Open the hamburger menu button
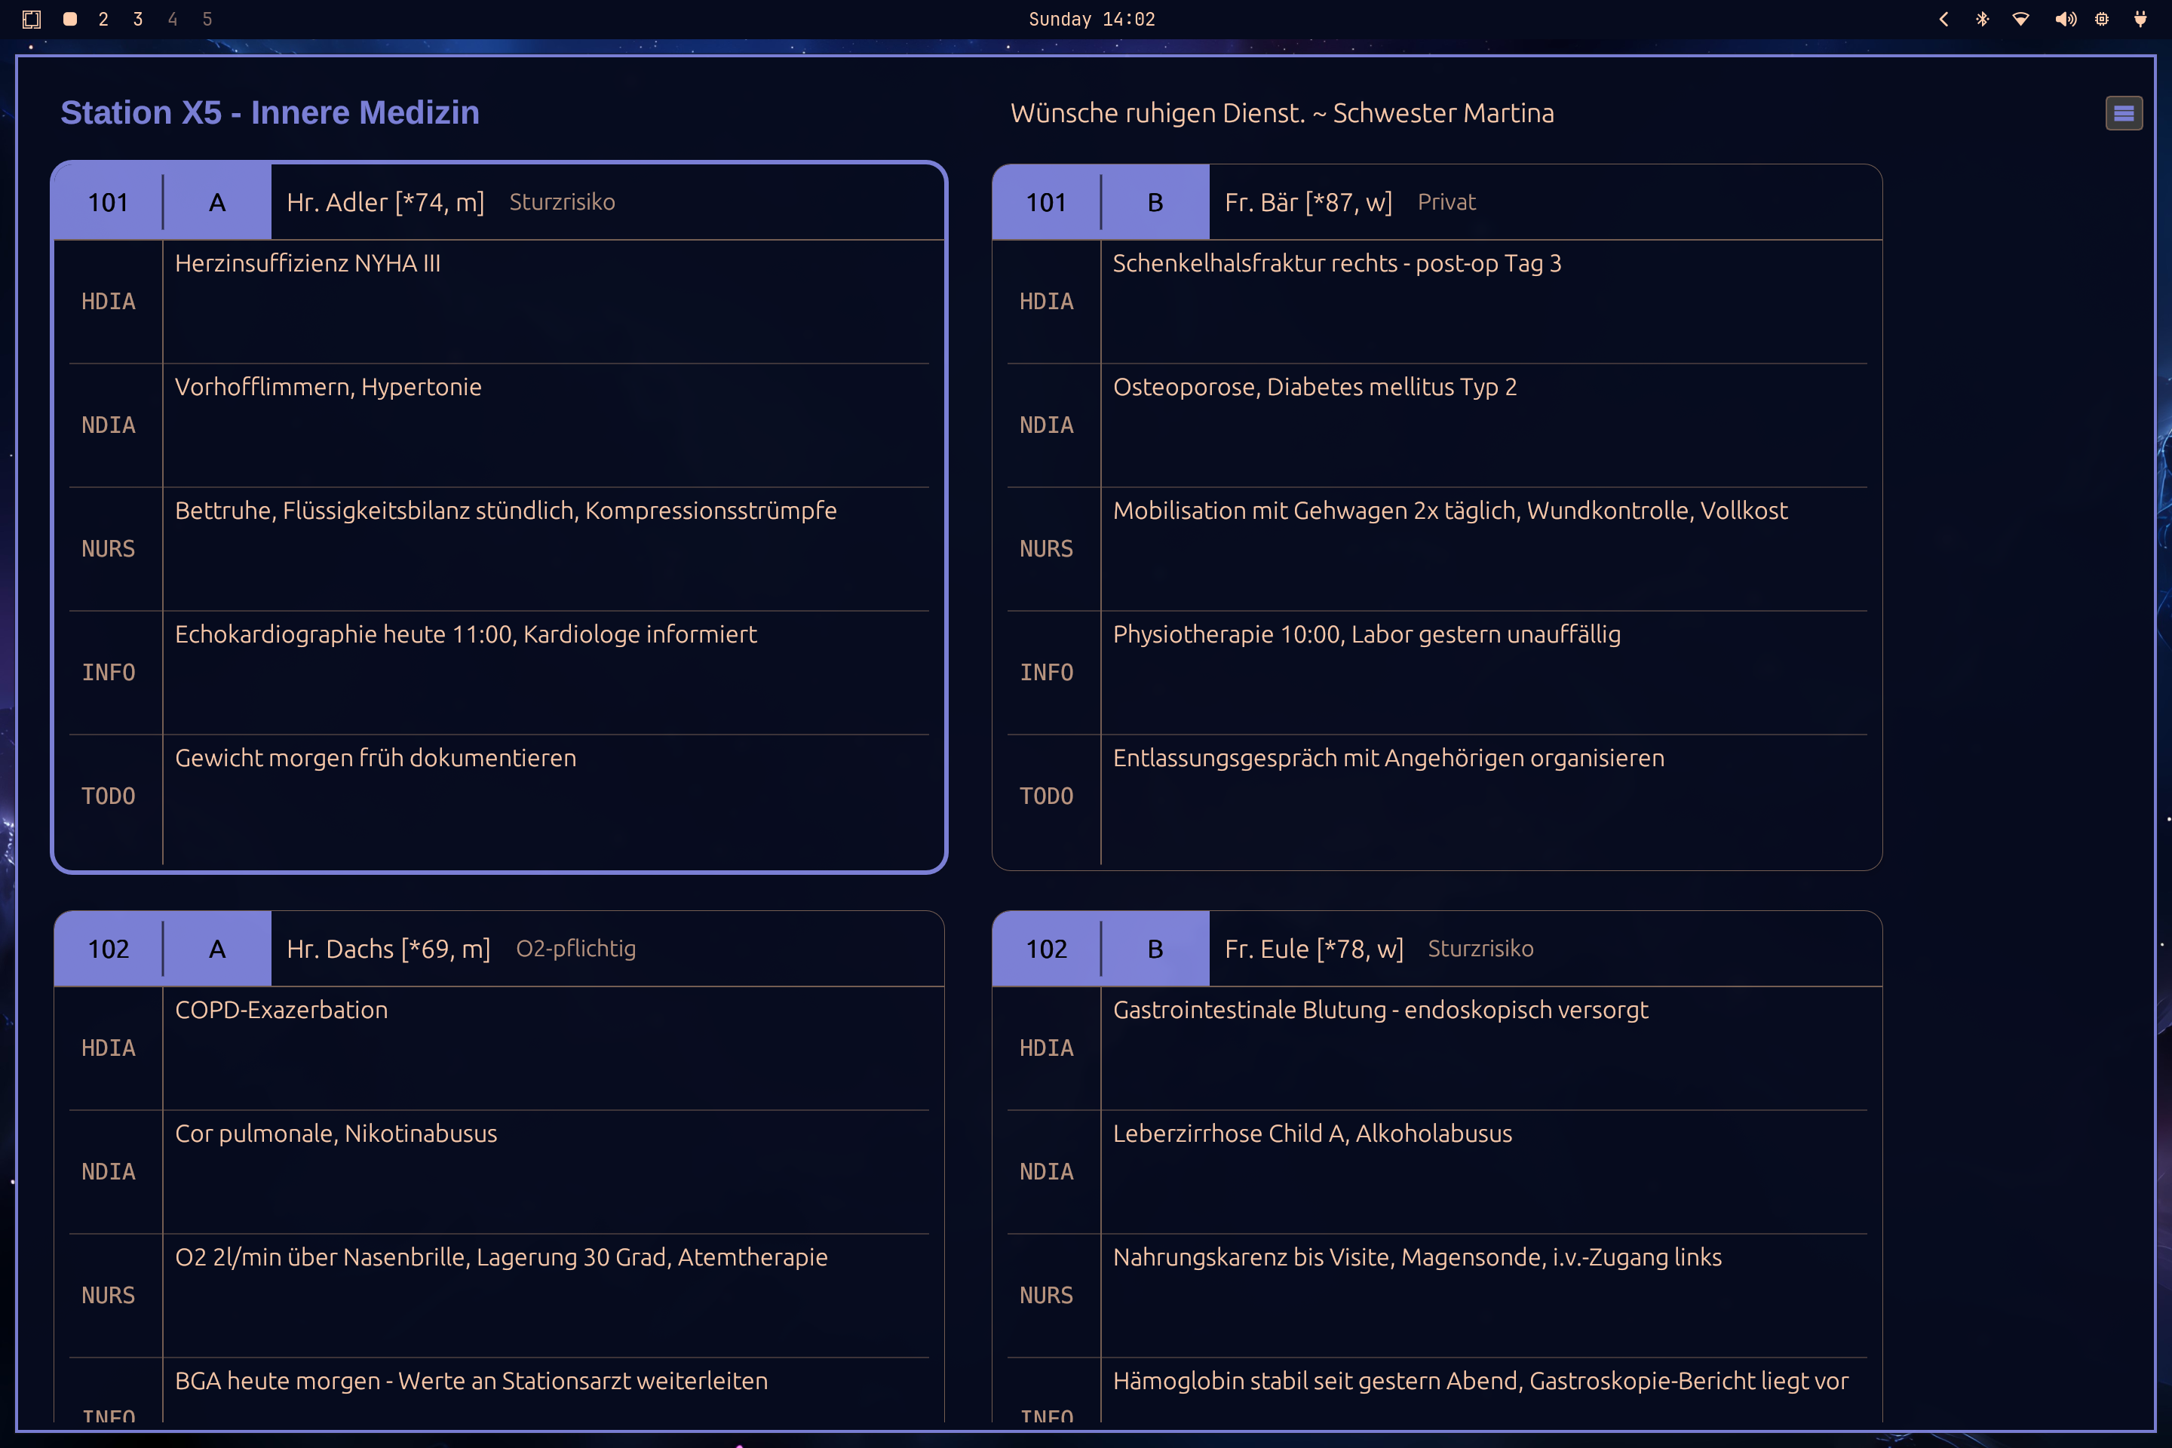Screen dimensions: 2172x1448 [2123, 114]
